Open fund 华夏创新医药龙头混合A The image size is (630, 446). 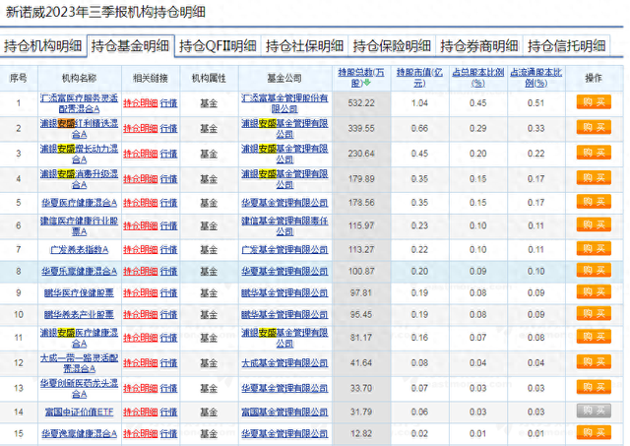click(x=79, y=389)
